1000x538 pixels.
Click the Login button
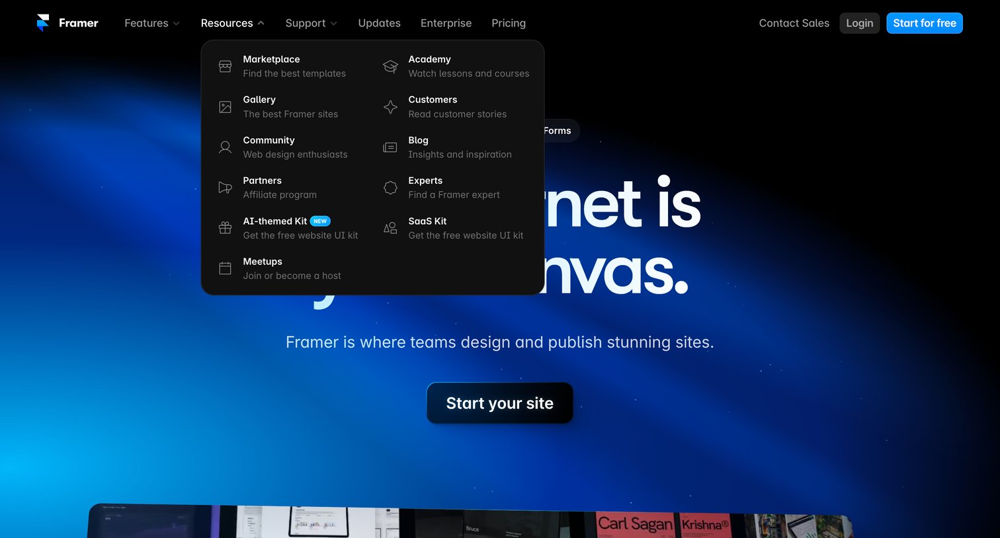(859, 23)
